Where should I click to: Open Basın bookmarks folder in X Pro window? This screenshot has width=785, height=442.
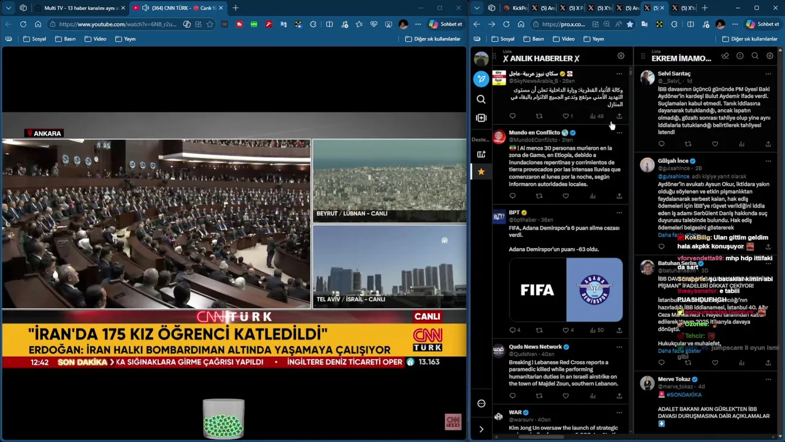(x=533, y=39)
